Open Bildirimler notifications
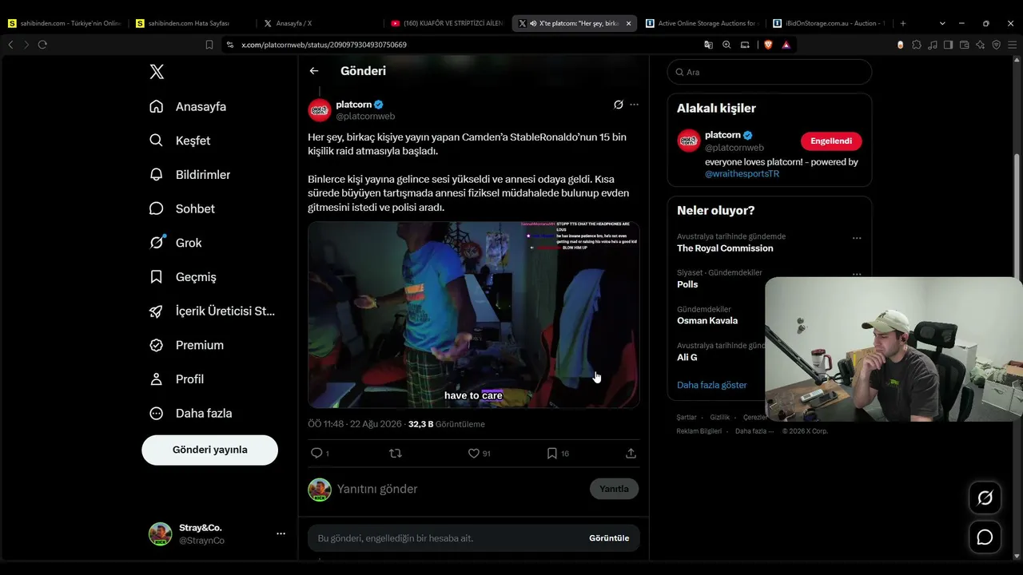The height and width of the screenshot is (575, 1023). point(189,174)
